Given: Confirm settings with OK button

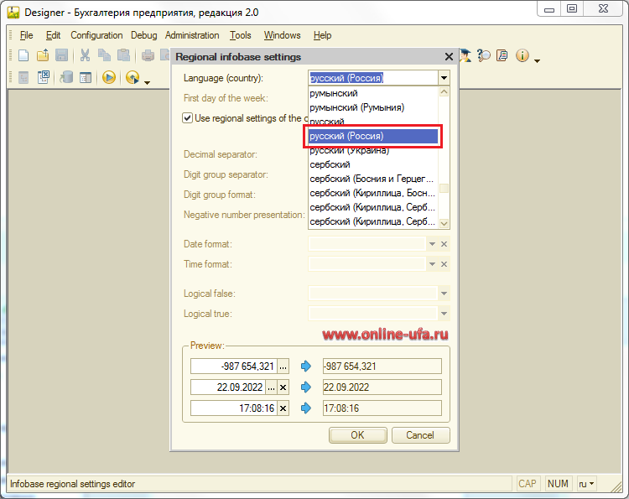Looking at the screenshot, I should pyautogui.click(x=358, y=435).
